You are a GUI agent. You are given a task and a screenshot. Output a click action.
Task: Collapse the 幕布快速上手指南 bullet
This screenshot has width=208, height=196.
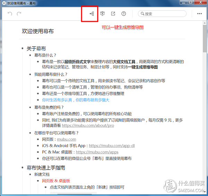[23, 168]
